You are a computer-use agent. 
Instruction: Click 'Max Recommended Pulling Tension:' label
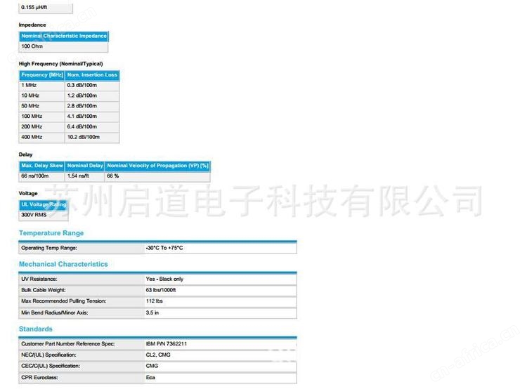coord(63,301)
